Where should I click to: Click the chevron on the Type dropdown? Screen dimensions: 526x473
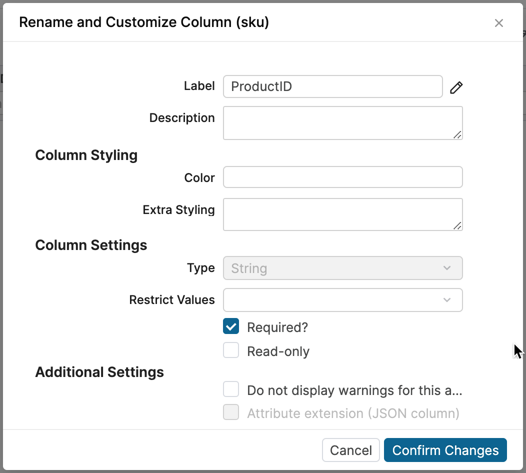tap(447, 268)
